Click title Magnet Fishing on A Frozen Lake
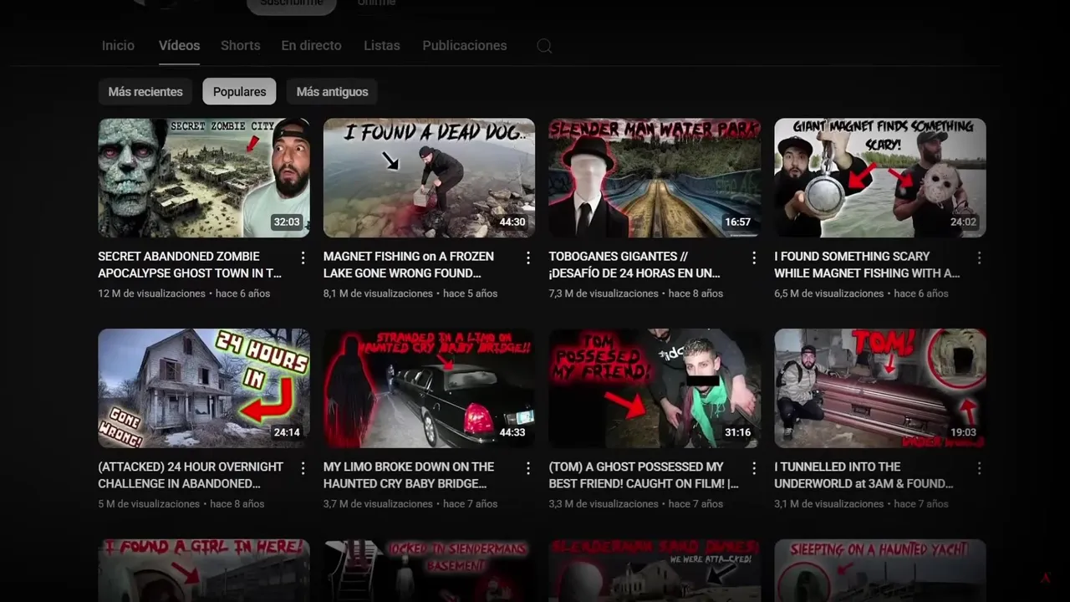1070x602 pixels. [x=409, y=264]
